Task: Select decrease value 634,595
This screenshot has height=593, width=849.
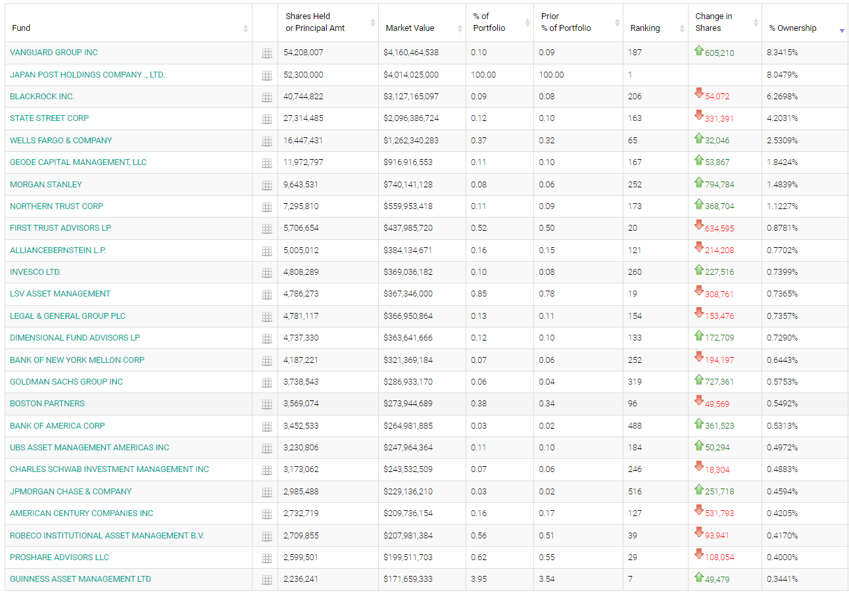Action: pyautogui.click(x=719, y=229)
